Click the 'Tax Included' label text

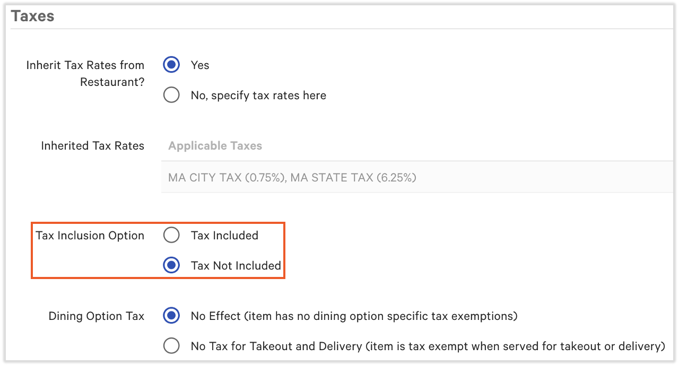pyautogui.click(x=224, y=235)
